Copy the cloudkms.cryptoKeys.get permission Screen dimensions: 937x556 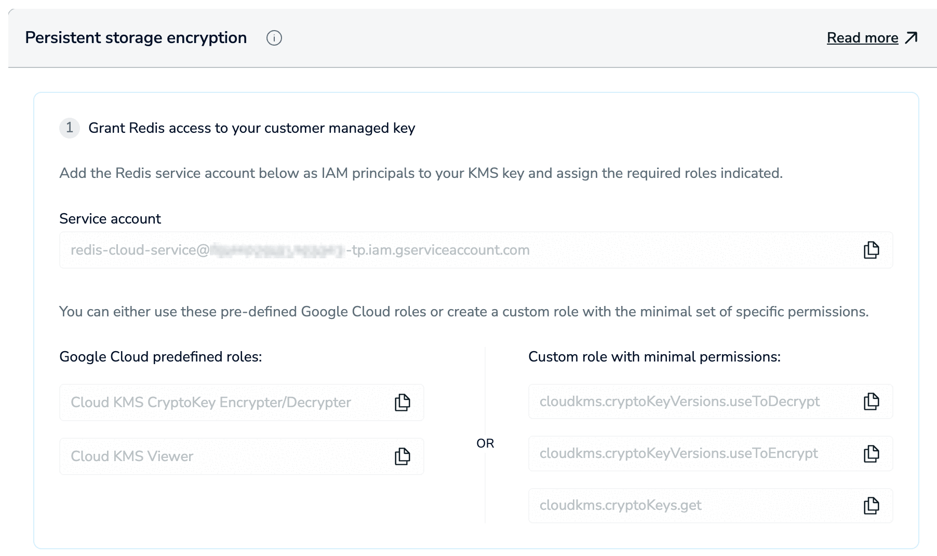871,505
